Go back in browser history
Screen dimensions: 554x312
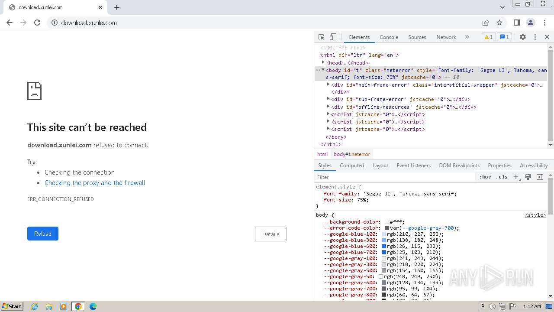[x=10, y=23]
